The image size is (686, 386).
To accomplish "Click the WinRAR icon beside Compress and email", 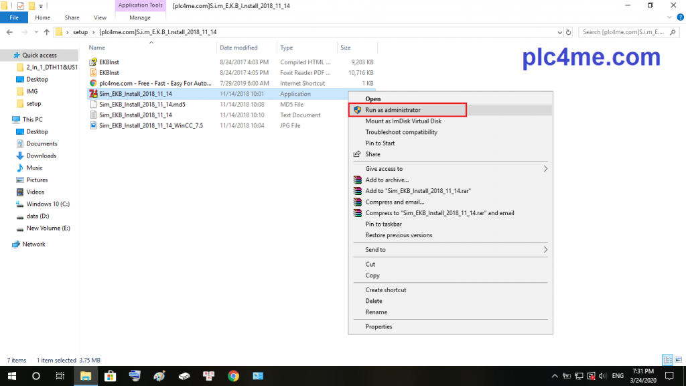I will [x=358, y=202].
